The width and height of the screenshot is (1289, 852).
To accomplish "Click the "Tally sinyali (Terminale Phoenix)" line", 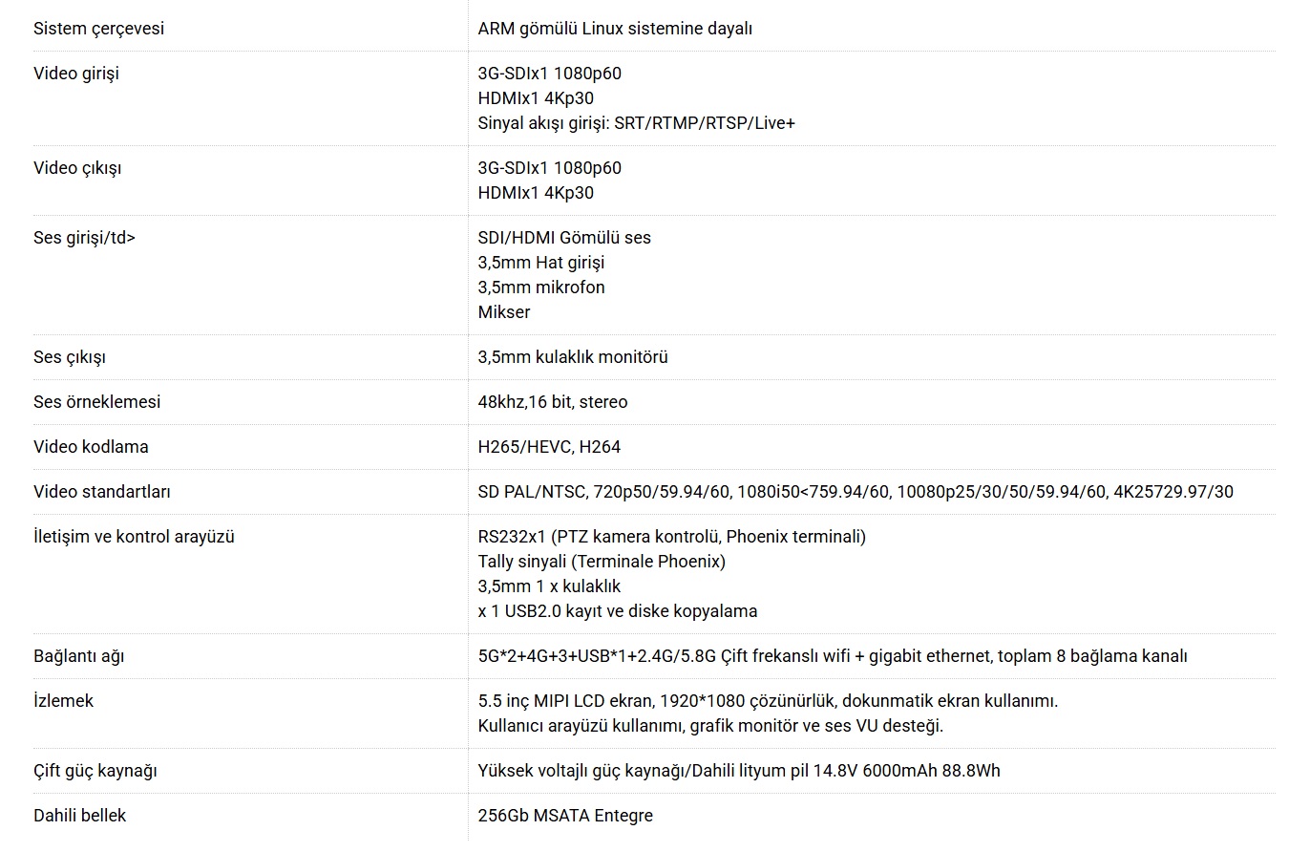I will coord(602,562).
